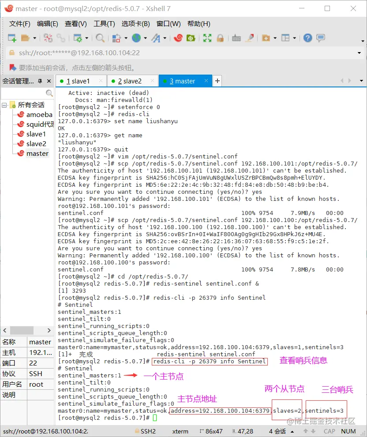Click the 主机 value cell 192.1...
Image resolution: width=367 pixels, height=437 pixels.
coord(41,353)
